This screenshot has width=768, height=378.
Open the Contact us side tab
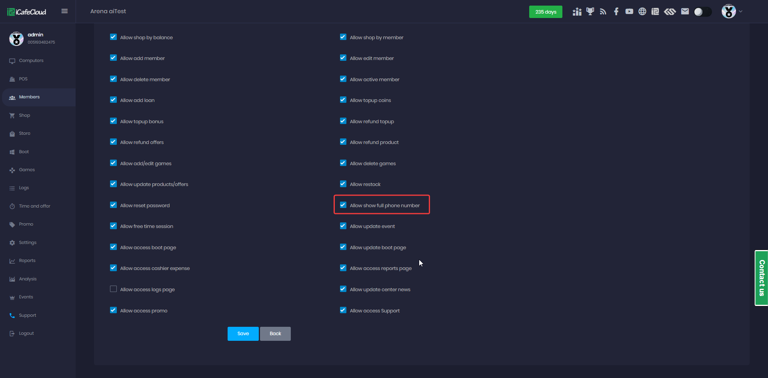(x=761, y=278)
